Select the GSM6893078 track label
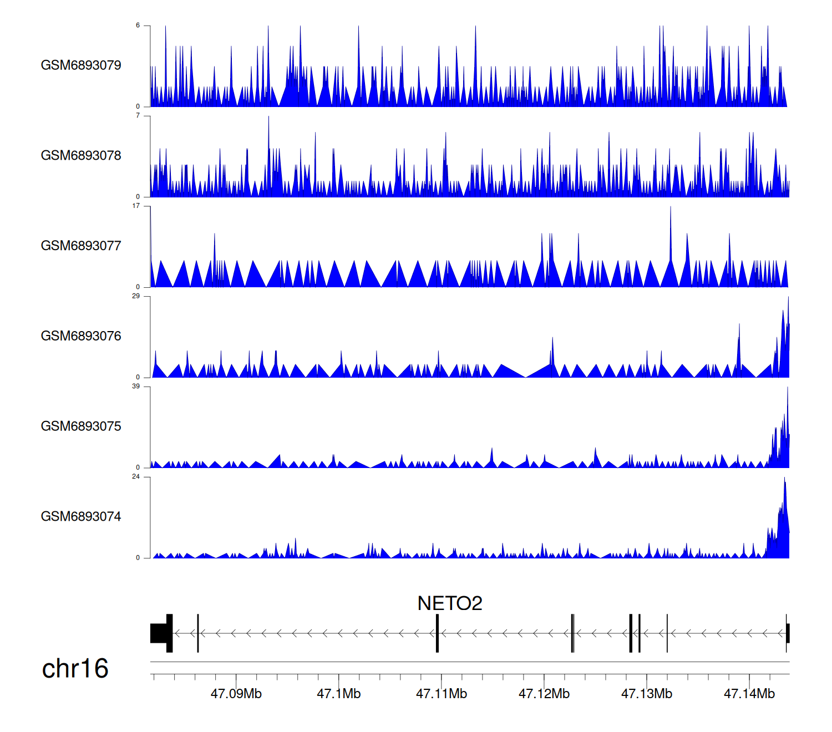This screenshot has height=732, width=832. pos(81,156)
